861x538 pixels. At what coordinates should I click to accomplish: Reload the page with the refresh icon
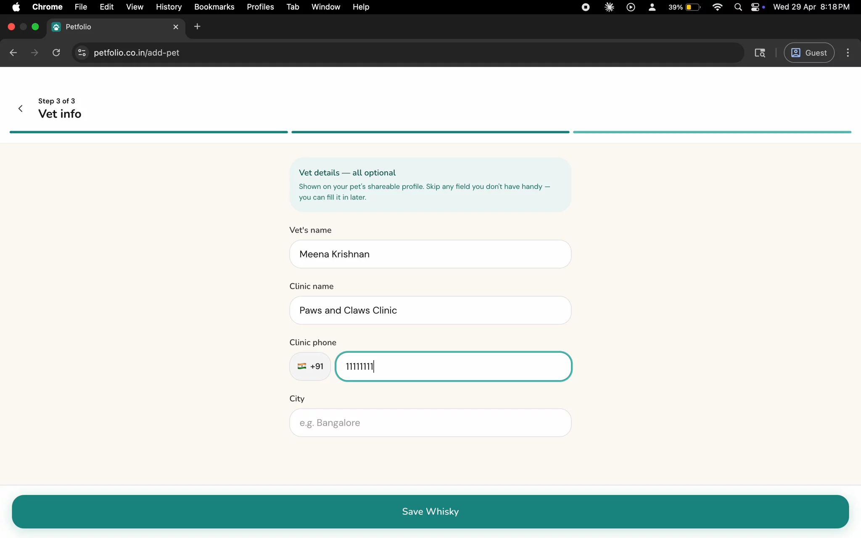(x=56, y=53)
